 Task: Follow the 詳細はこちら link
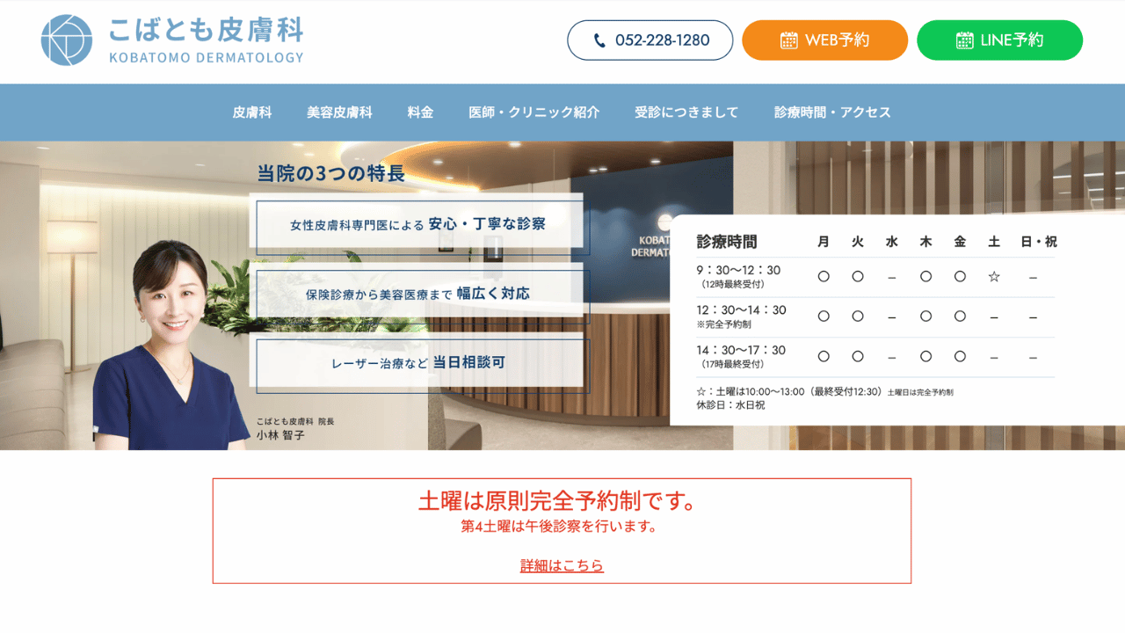tap(562, 565)
